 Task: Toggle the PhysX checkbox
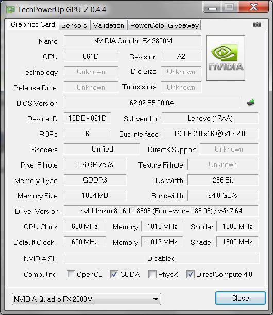pyautogui.click(x=152, y=274)
